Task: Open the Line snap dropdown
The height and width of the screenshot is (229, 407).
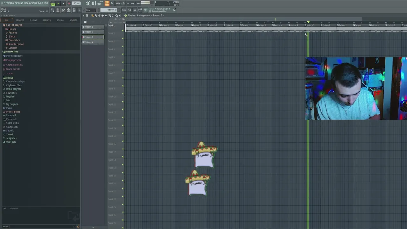Action: 91,10
